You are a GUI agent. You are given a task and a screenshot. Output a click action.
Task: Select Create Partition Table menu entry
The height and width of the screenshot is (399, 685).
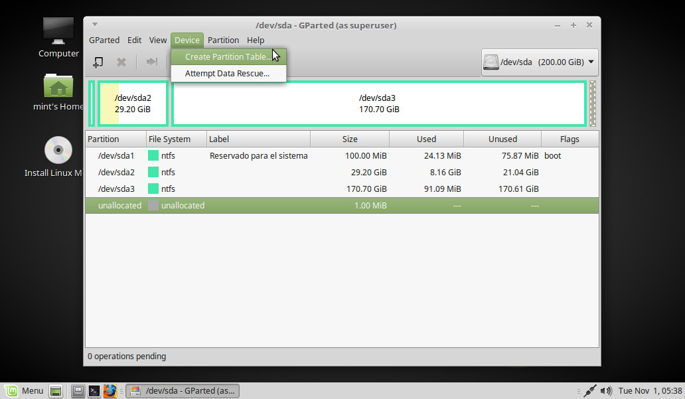(x=228, y=57)
